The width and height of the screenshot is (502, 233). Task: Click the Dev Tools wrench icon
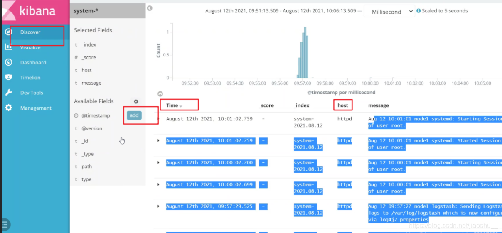[8, 93]
